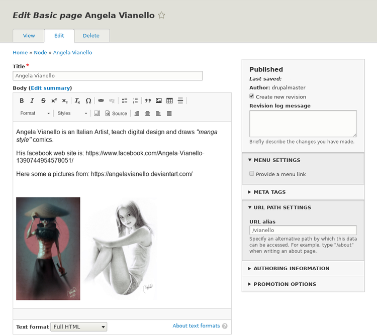Place cursor in the facebook web site paragraph
377x336 pixels.
pyautogui.click(x=110, y=157)
